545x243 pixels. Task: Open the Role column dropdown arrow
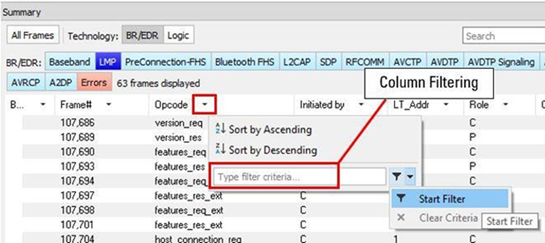(x=505, y=104)
